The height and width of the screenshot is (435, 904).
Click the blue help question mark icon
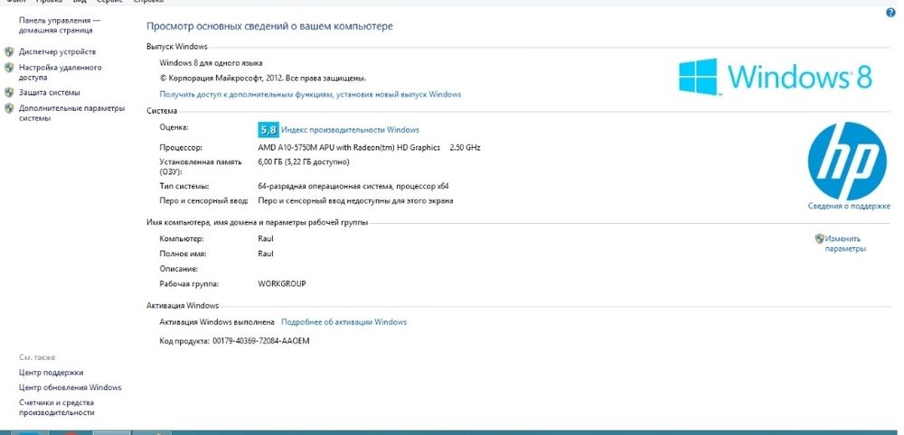pyautogui.click(x=890, y=13)
